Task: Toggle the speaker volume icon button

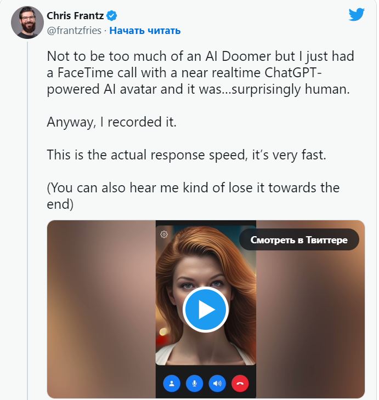Action: pyautogui.click(x=217, y=383)
